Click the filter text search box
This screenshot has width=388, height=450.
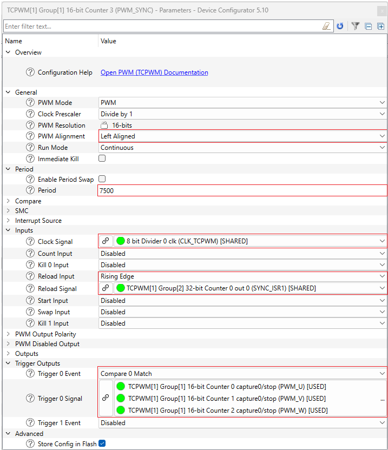(x=162, y=26)
